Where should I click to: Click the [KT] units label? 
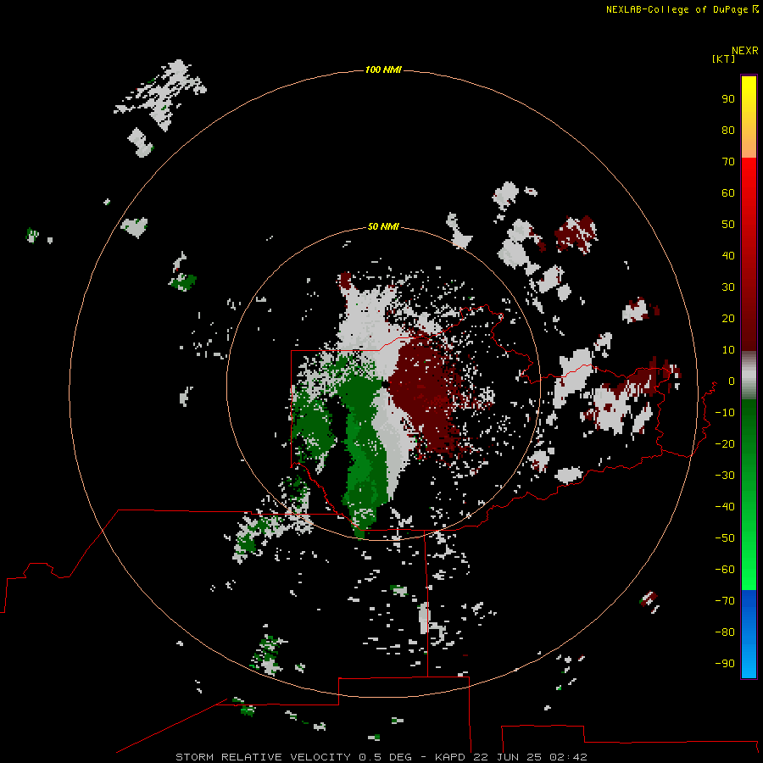click(x=723, y=58)
